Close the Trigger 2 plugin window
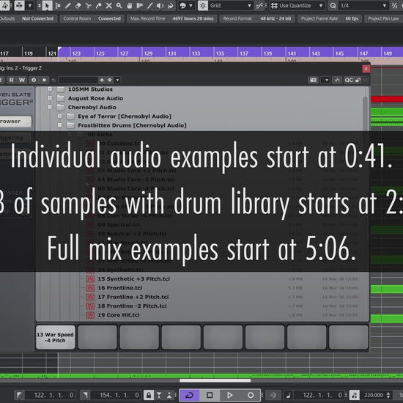Viewport: 403px width, 403px height. tap(366, 69)
